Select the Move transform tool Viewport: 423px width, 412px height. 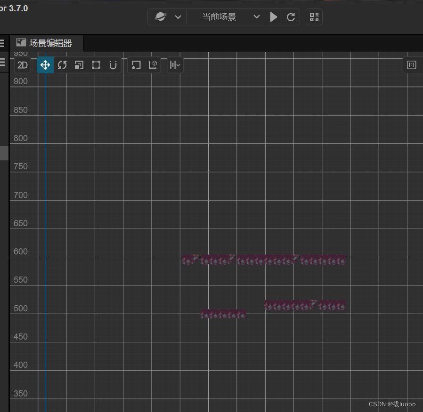[x=45, y=65]
